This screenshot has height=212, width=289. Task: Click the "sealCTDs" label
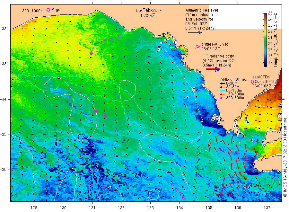pyautogui.click(x=261, y=77)
